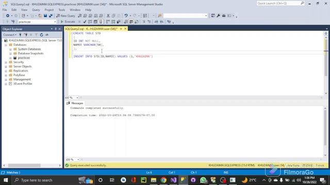330x185 pixels.
Task: Toggle Results to File output mode
Action: tap(137, 22)
